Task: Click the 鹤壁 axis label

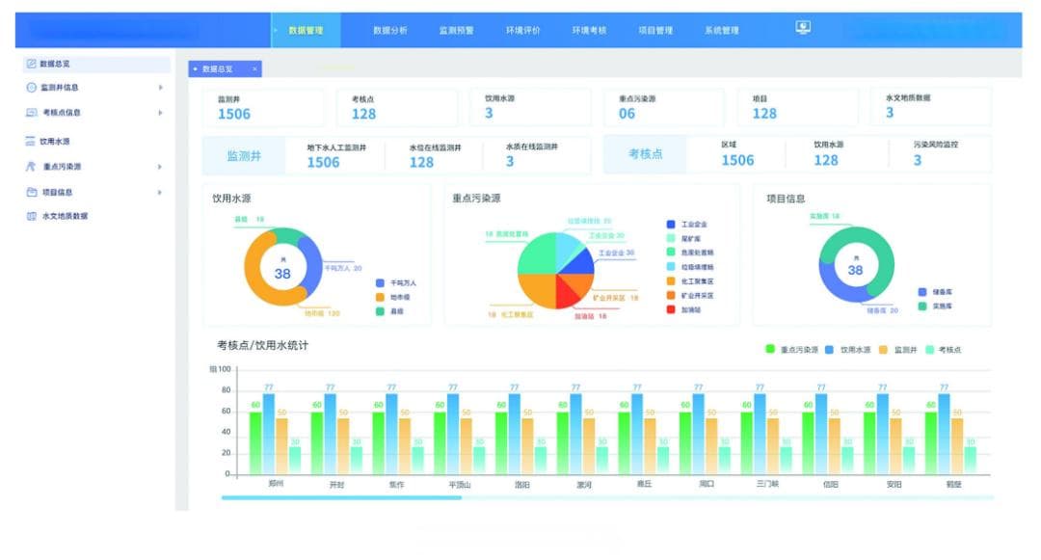Action: click(954, 485)
